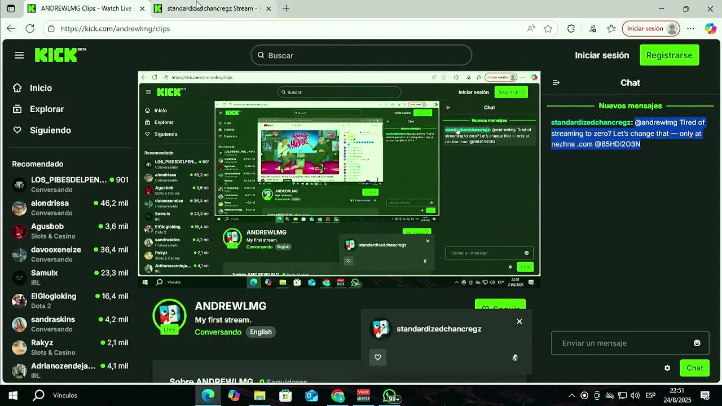Click the English language tag

(261, 332)
